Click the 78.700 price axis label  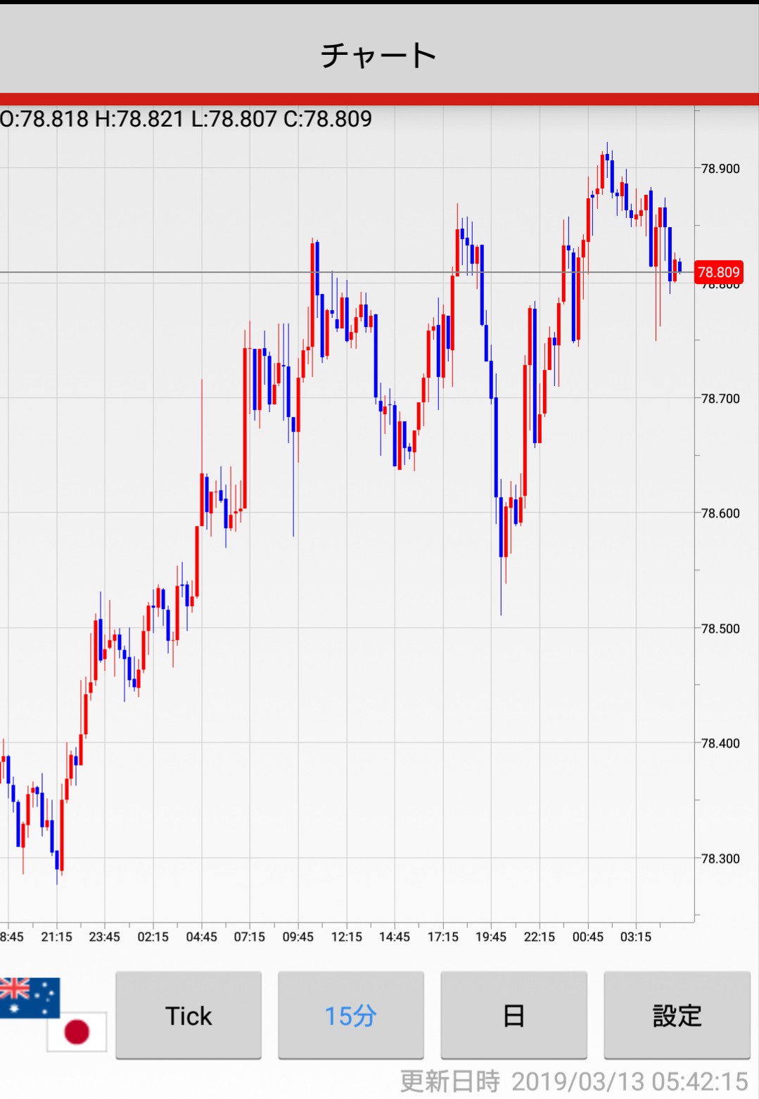click(x=720, y=399)
